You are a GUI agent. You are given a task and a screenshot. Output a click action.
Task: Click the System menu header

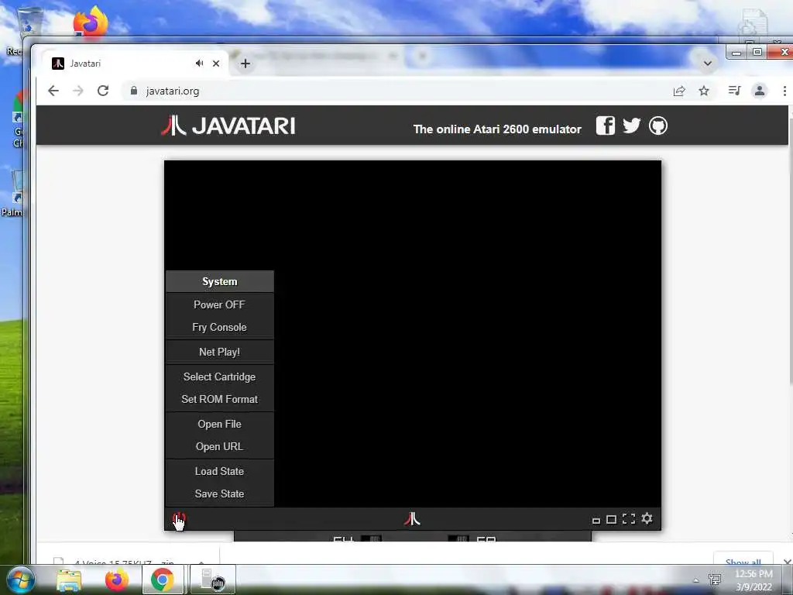(219, 281)
